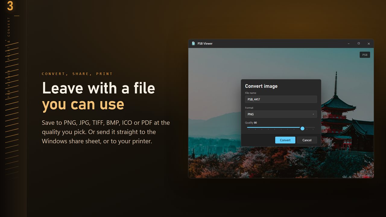Cancel the Convert image dialog

coord(307,140)
